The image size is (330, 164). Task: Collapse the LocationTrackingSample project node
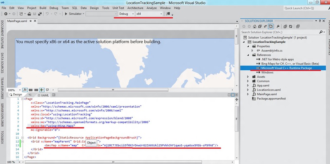pyautogui.click(x=244, y=42)
